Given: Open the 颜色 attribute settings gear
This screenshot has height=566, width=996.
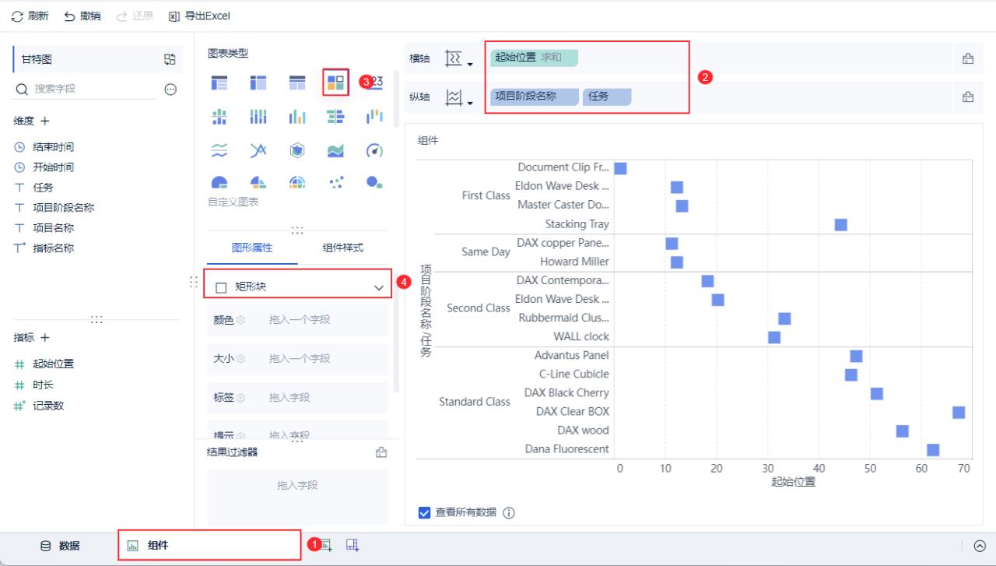Looking at the screenshot, I should coord(241,320).
